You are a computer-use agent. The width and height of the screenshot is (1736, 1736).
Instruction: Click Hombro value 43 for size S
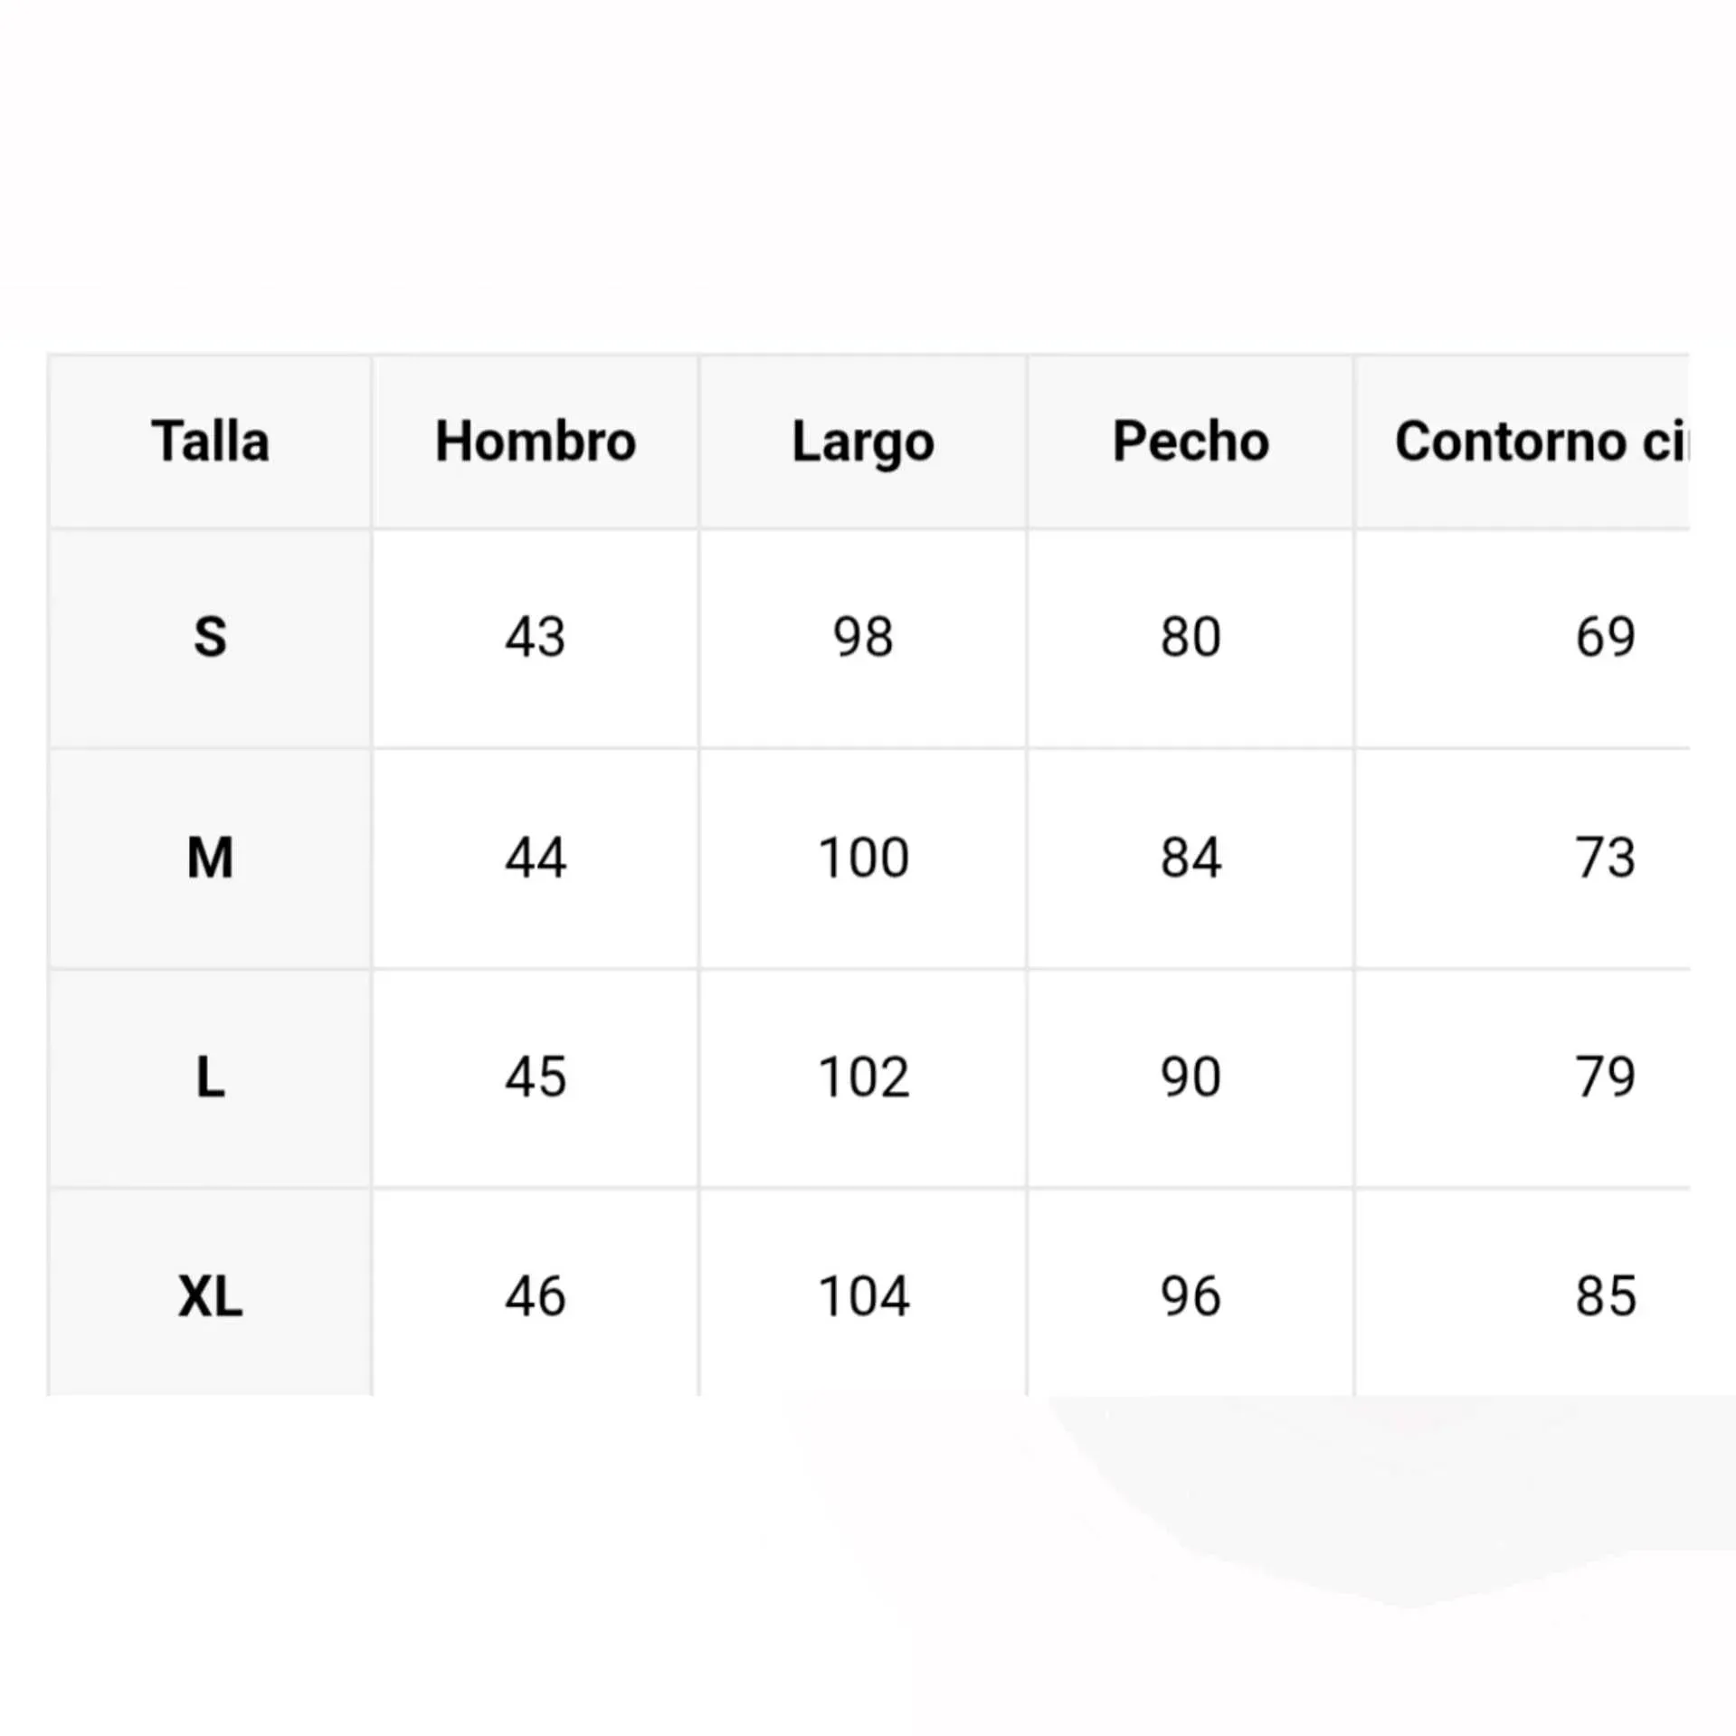coord(536,637)
